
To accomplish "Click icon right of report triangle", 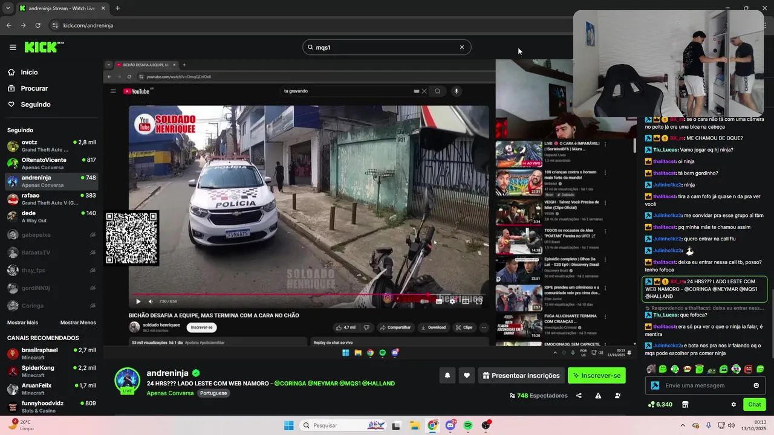I will pyautogui.click(x=617, y=396).
